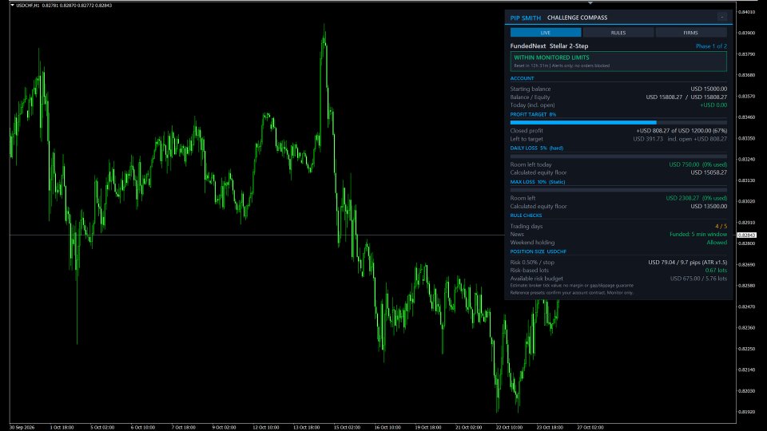767x431 pixels.
Task: Click the current price label 0.82843
Action: tap(746, 235)
